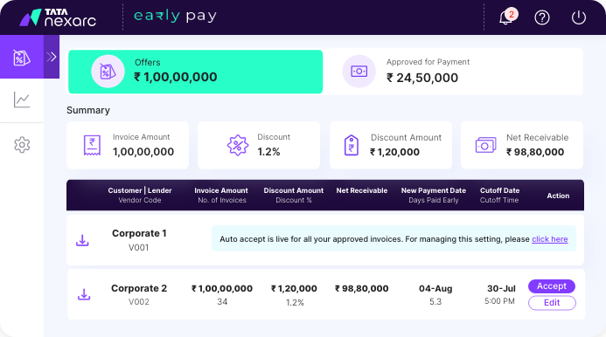606x337 pixels.
Task: Click the Invoice Amount summary card
Action: [128, 145]
